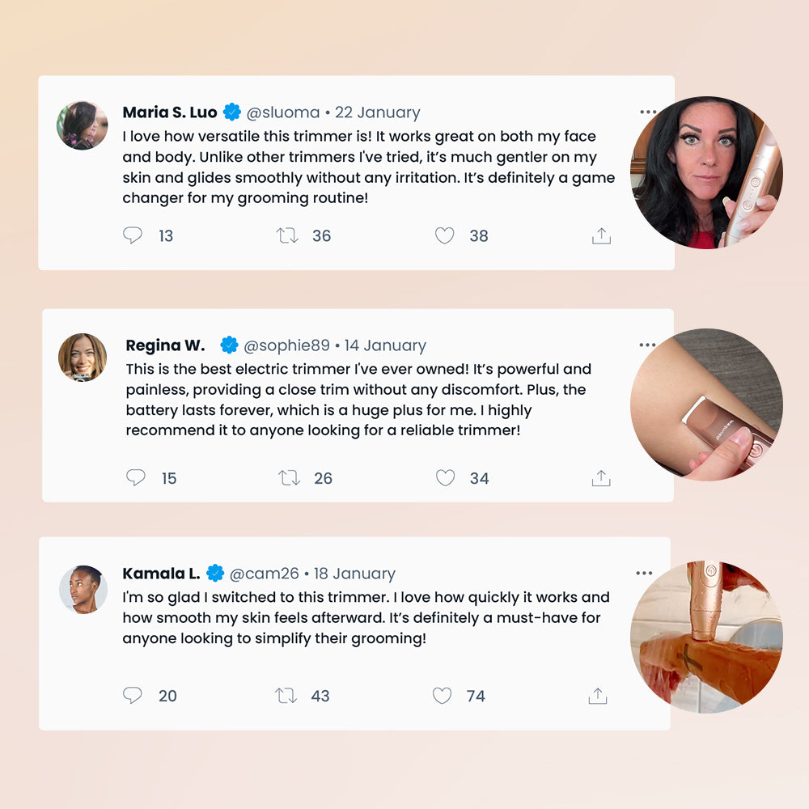Open the @sluoma profile handle
This screenshot has height=809, width=809.
point(282,112)
